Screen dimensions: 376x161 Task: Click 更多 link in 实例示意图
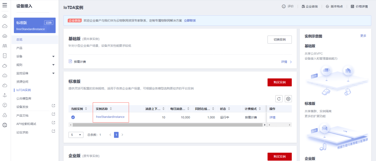click(363, 36)
